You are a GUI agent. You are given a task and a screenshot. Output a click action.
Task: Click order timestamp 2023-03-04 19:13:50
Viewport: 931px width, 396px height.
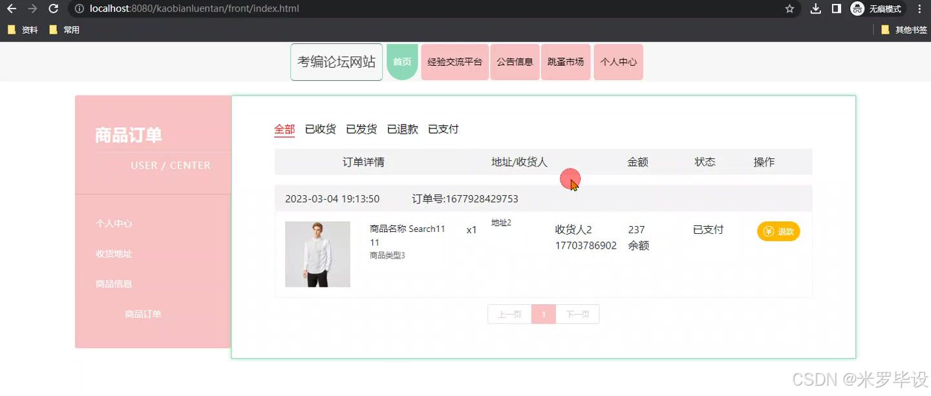tap(332, 198)
